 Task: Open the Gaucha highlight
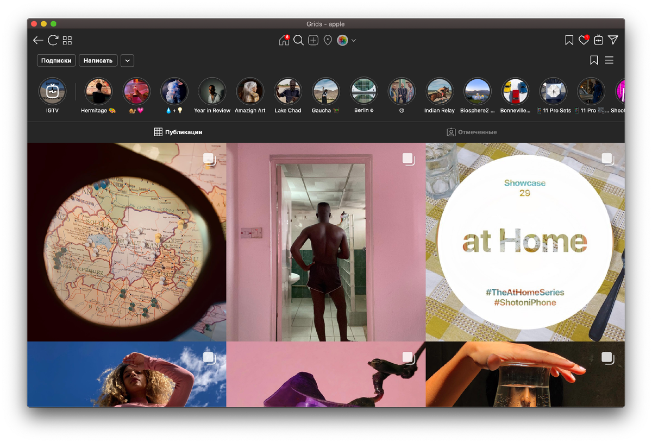(325, 91)
